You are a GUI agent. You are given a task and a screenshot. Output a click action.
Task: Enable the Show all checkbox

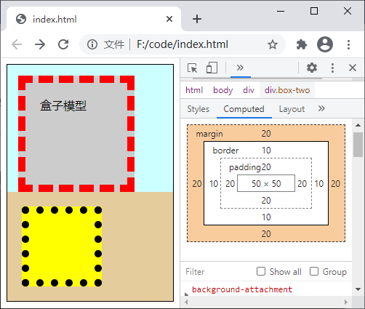pyautogui.click(x=261, y=271)
